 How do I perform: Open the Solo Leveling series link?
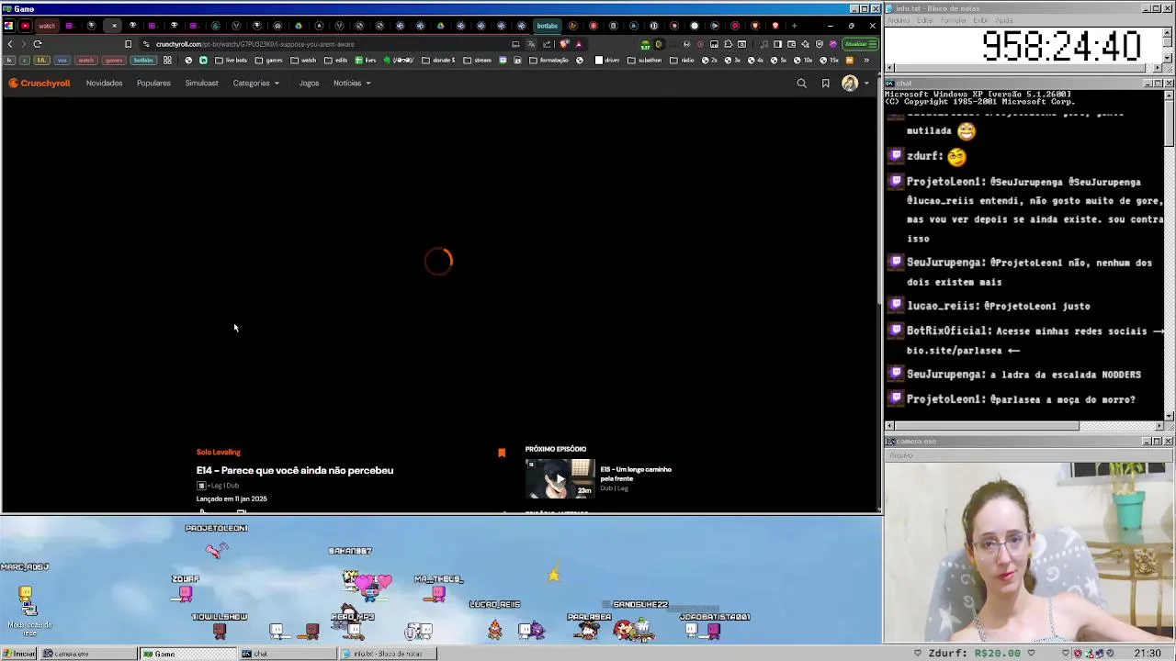point(218,452)
